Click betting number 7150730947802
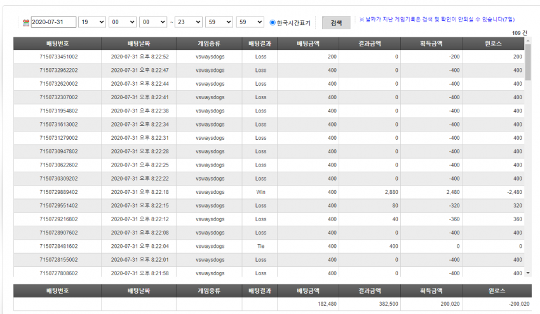 pos(58,151)
